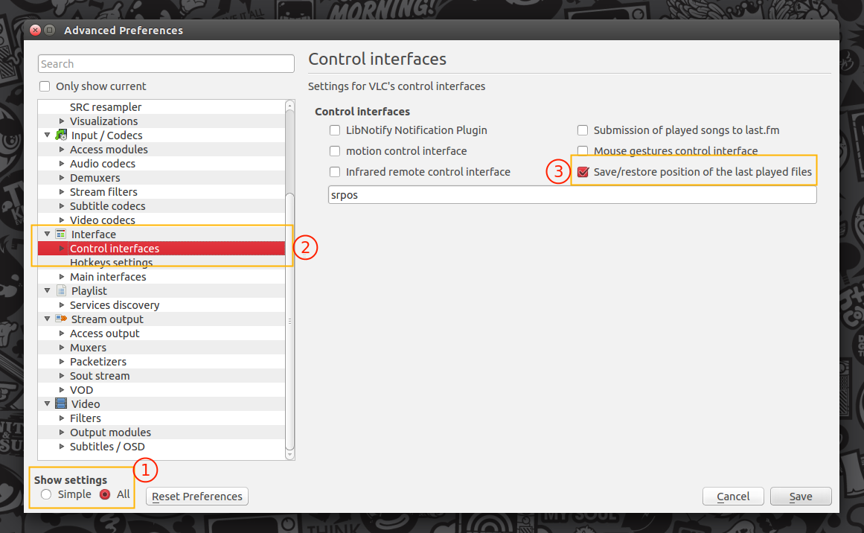The height and width of the screenshot is (533, 864).
Task: Select the Simple settings radio button
Action: click(47, 494)
